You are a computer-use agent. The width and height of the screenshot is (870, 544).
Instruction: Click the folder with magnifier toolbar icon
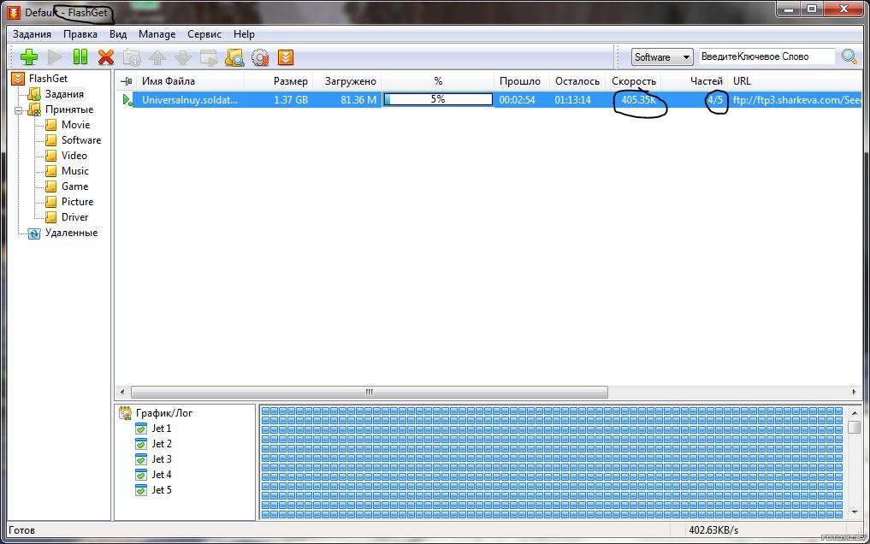tap(234, 57)
